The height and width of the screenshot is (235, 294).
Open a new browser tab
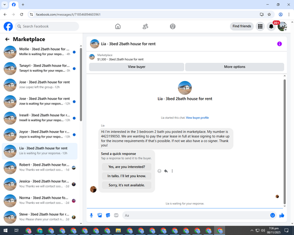coord(23,5)
